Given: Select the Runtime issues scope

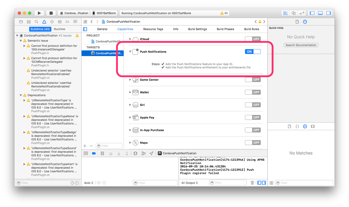Looking at the screenshot, I should (60, 29).
